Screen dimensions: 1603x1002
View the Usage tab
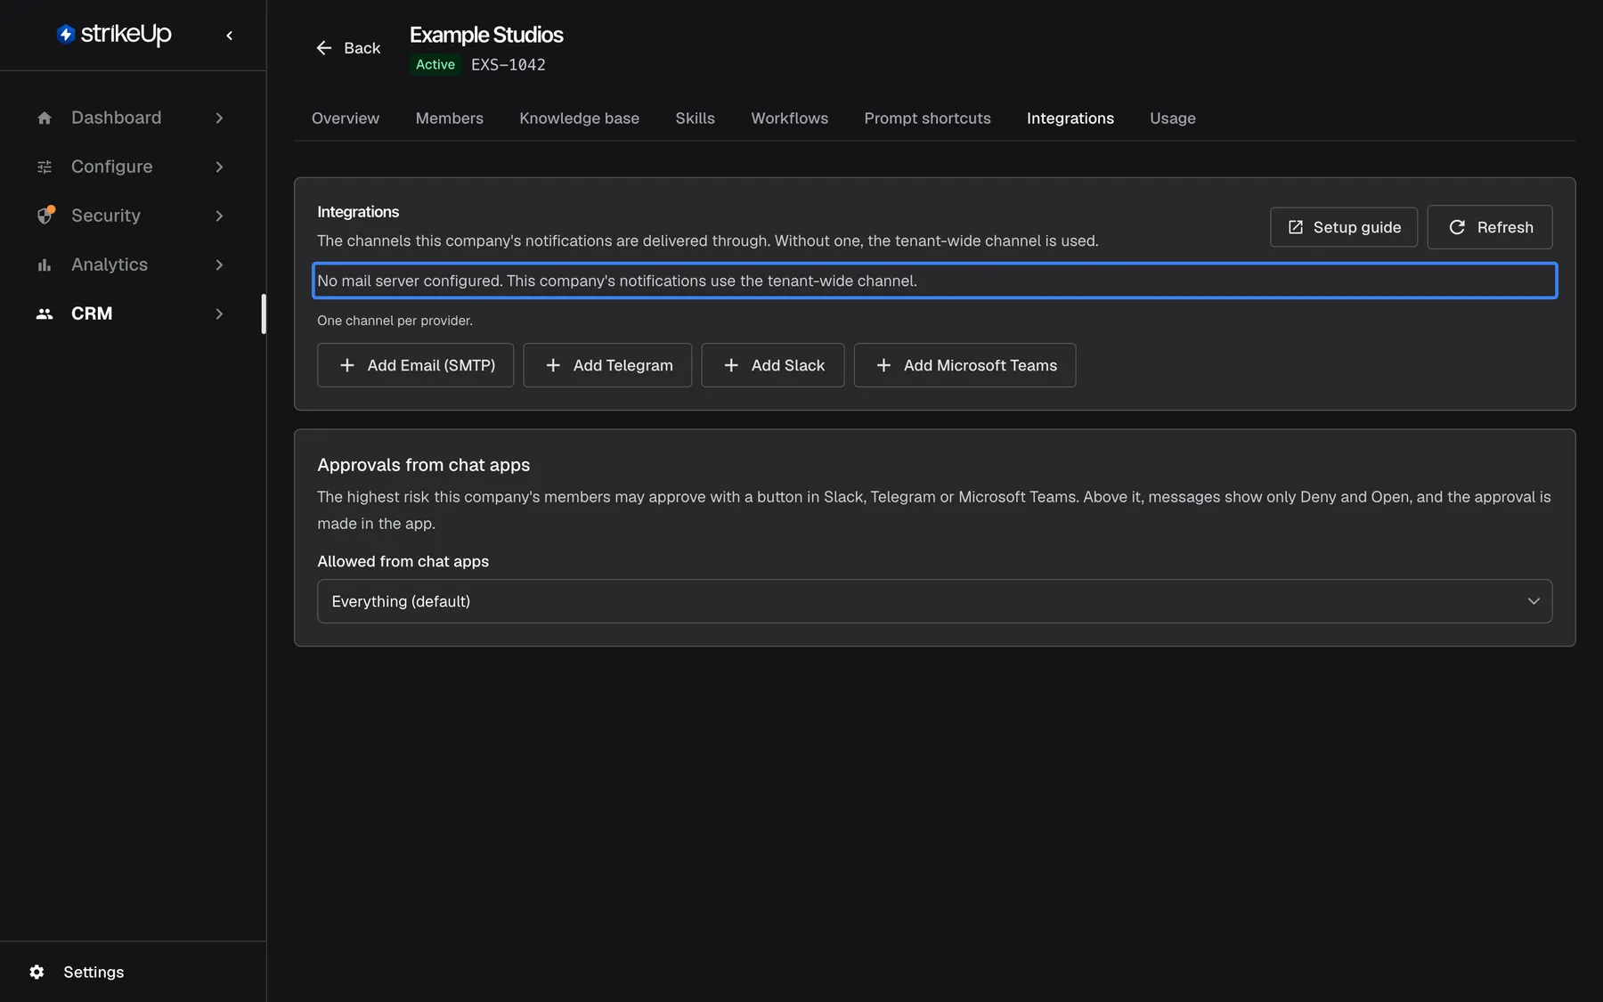(x=1173, y=118)
